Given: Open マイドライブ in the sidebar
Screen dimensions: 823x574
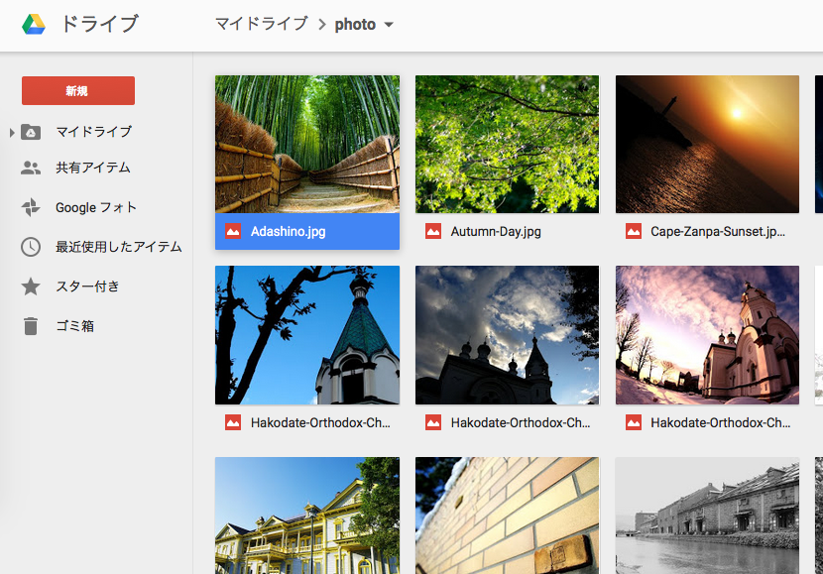Looking at the screenshot, I should click(94, 132).
